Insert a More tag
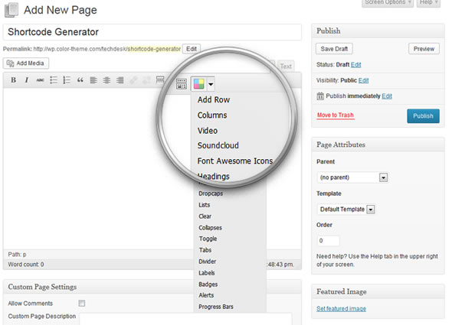 click(x=159, y=80)
